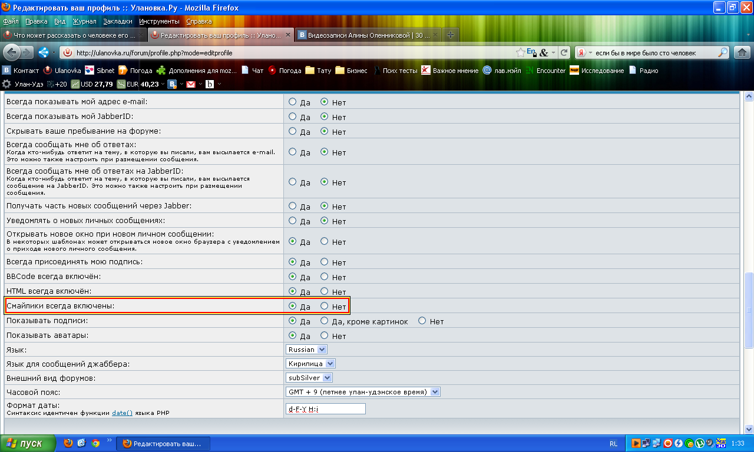The height and width of the screenshot is (452, 754).
Task: Select Да for hiding presence on forum
Action: tap(293, 131)
